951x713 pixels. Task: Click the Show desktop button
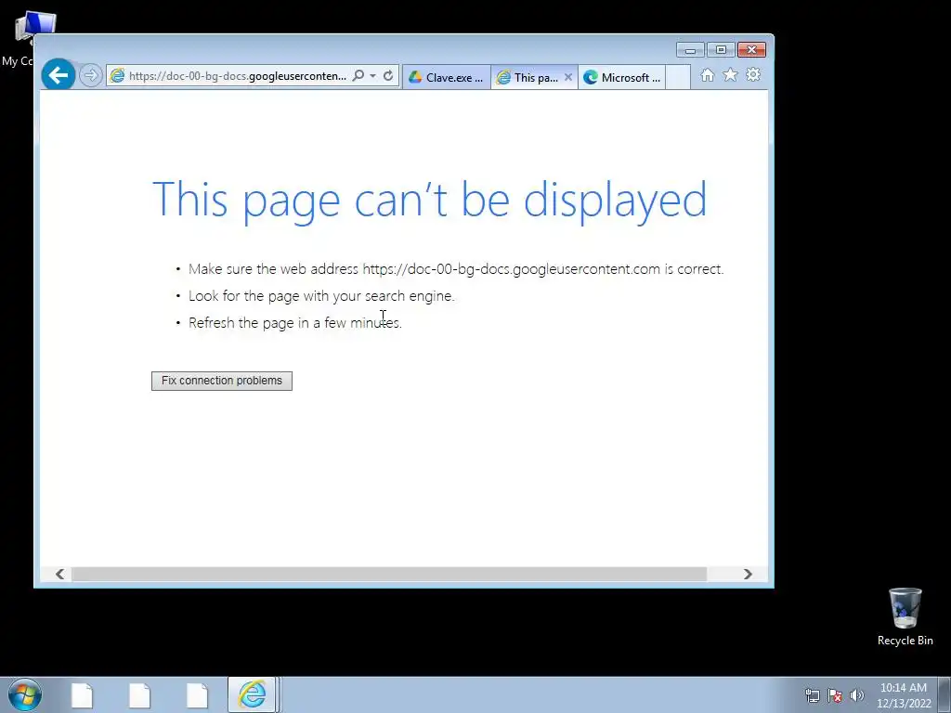[944, 694]
